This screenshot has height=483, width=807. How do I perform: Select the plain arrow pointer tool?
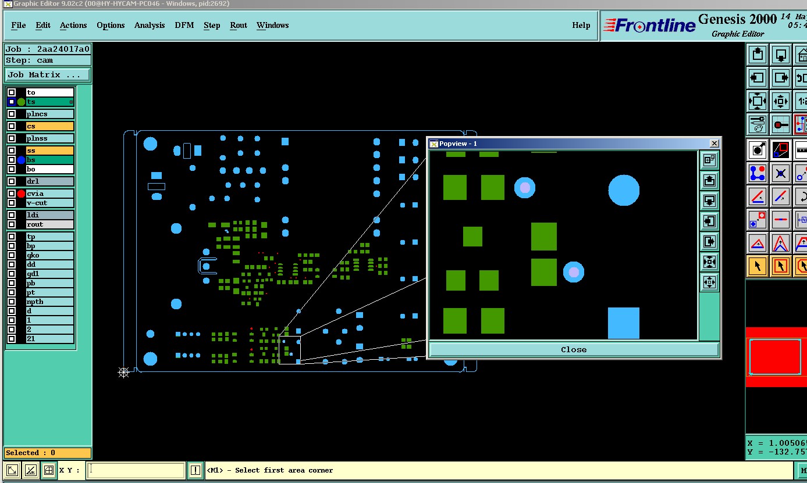tap(757, 266)
